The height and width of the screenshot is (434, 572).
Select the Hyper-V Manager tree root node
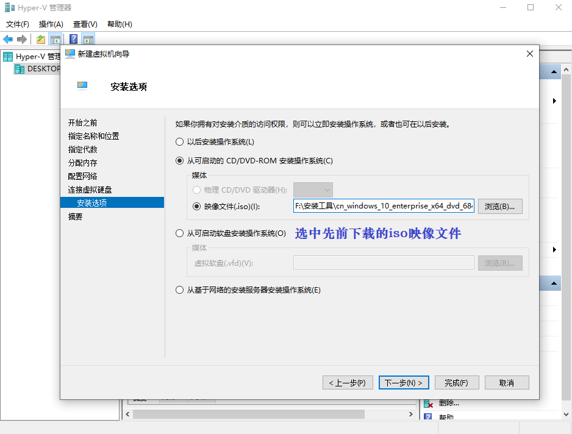pyautogui.click(x=32, y=57)
